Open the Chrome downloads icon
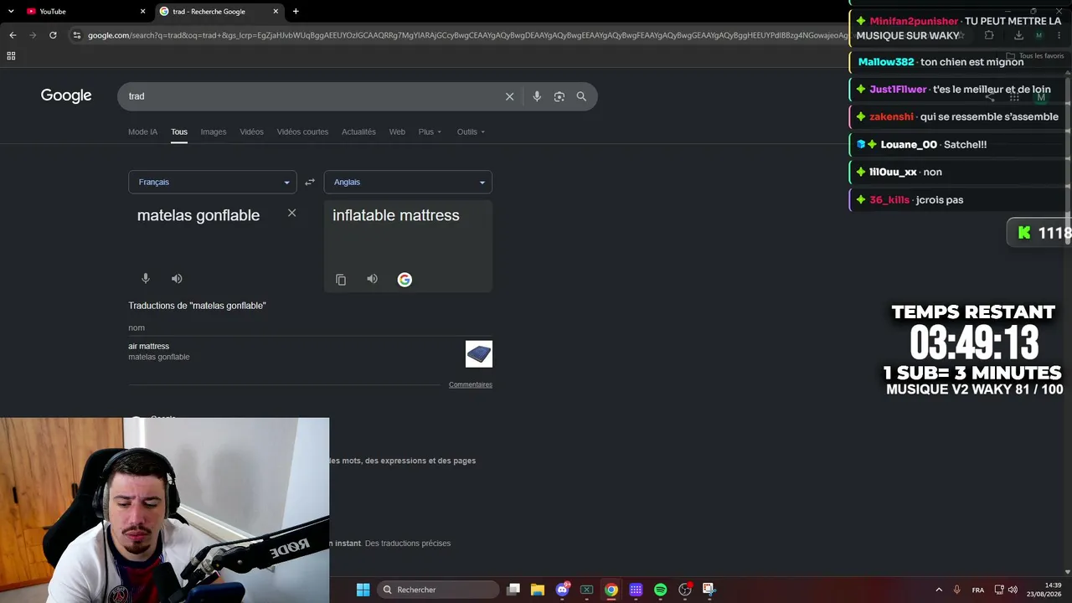 [x=1018, y=35]
